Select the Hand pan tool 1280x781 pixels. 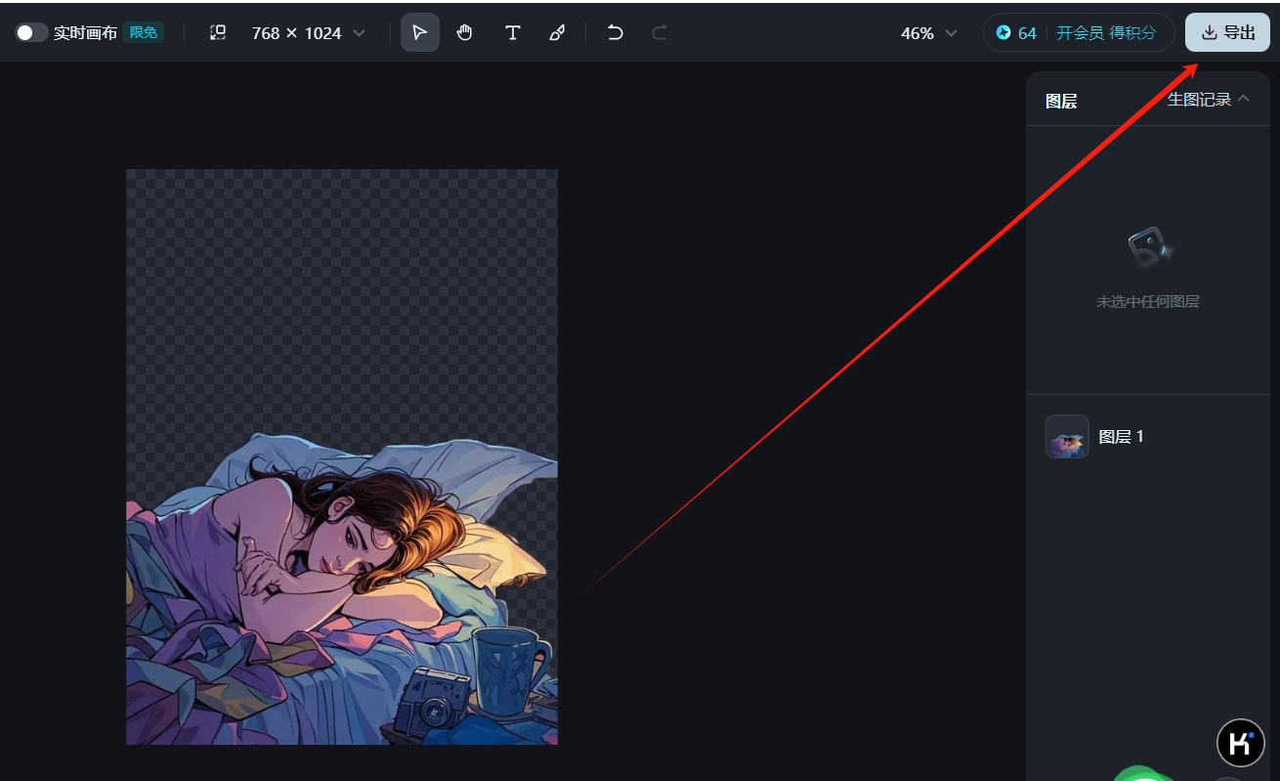point(465,32)
